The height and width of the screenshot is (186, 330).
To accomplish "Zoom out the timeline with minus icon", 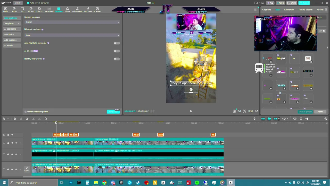I will 301,119.
